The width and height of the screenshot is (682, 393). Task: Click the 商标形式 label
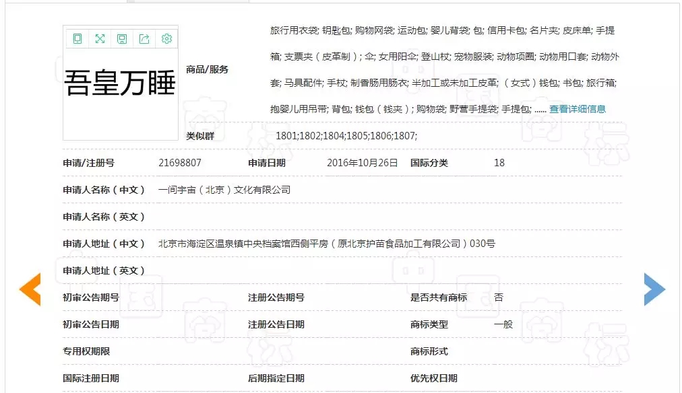tap(429, 351)
